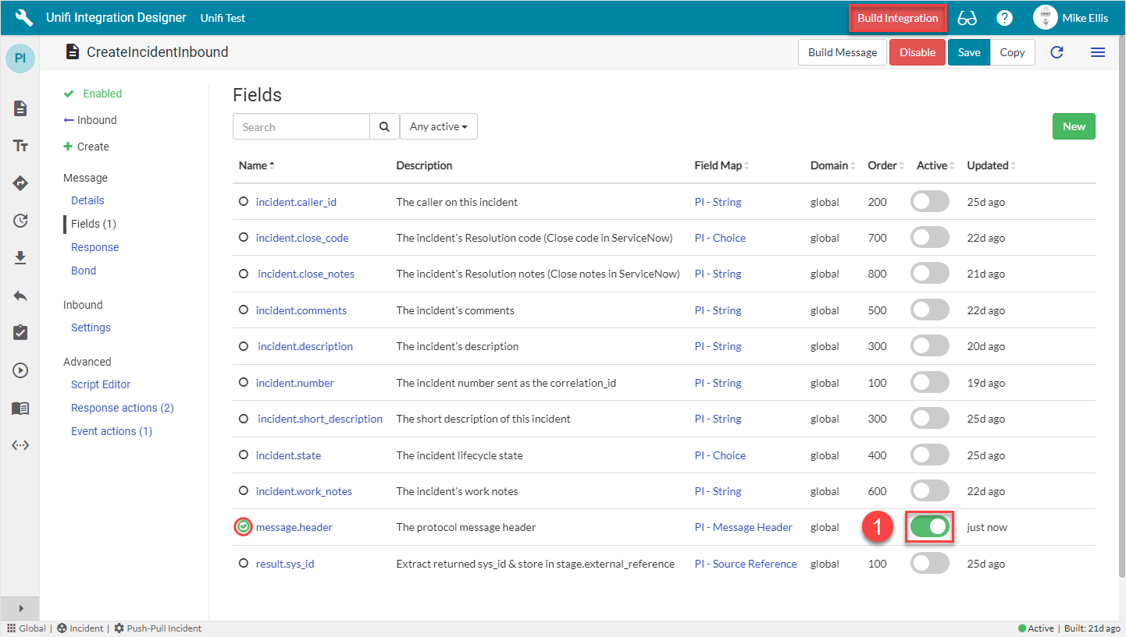Viewport: 1126px width, 637px height.
Task: Expand the left sidebar with bottom arrow
Action: (x=20, y=608)
